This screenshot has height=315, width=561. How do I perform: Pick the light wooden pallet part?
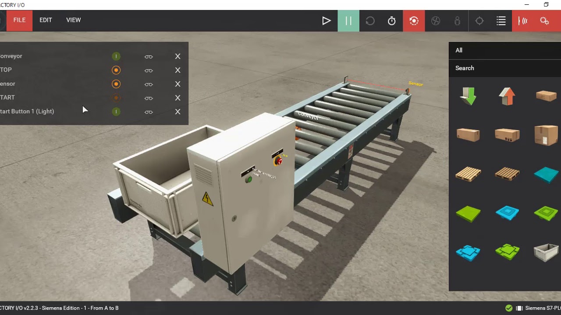click(468, 174)
